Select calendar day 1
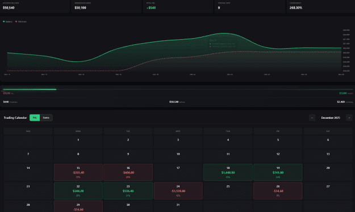355x212 pixels. click(x=78, y=142)
